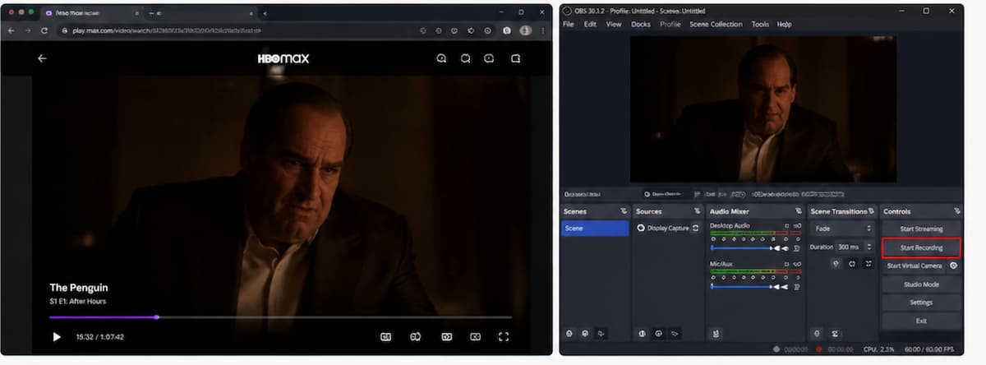Select the Scene item in Scenes list
Screen dimensions: 986x365
pos(596,228)
